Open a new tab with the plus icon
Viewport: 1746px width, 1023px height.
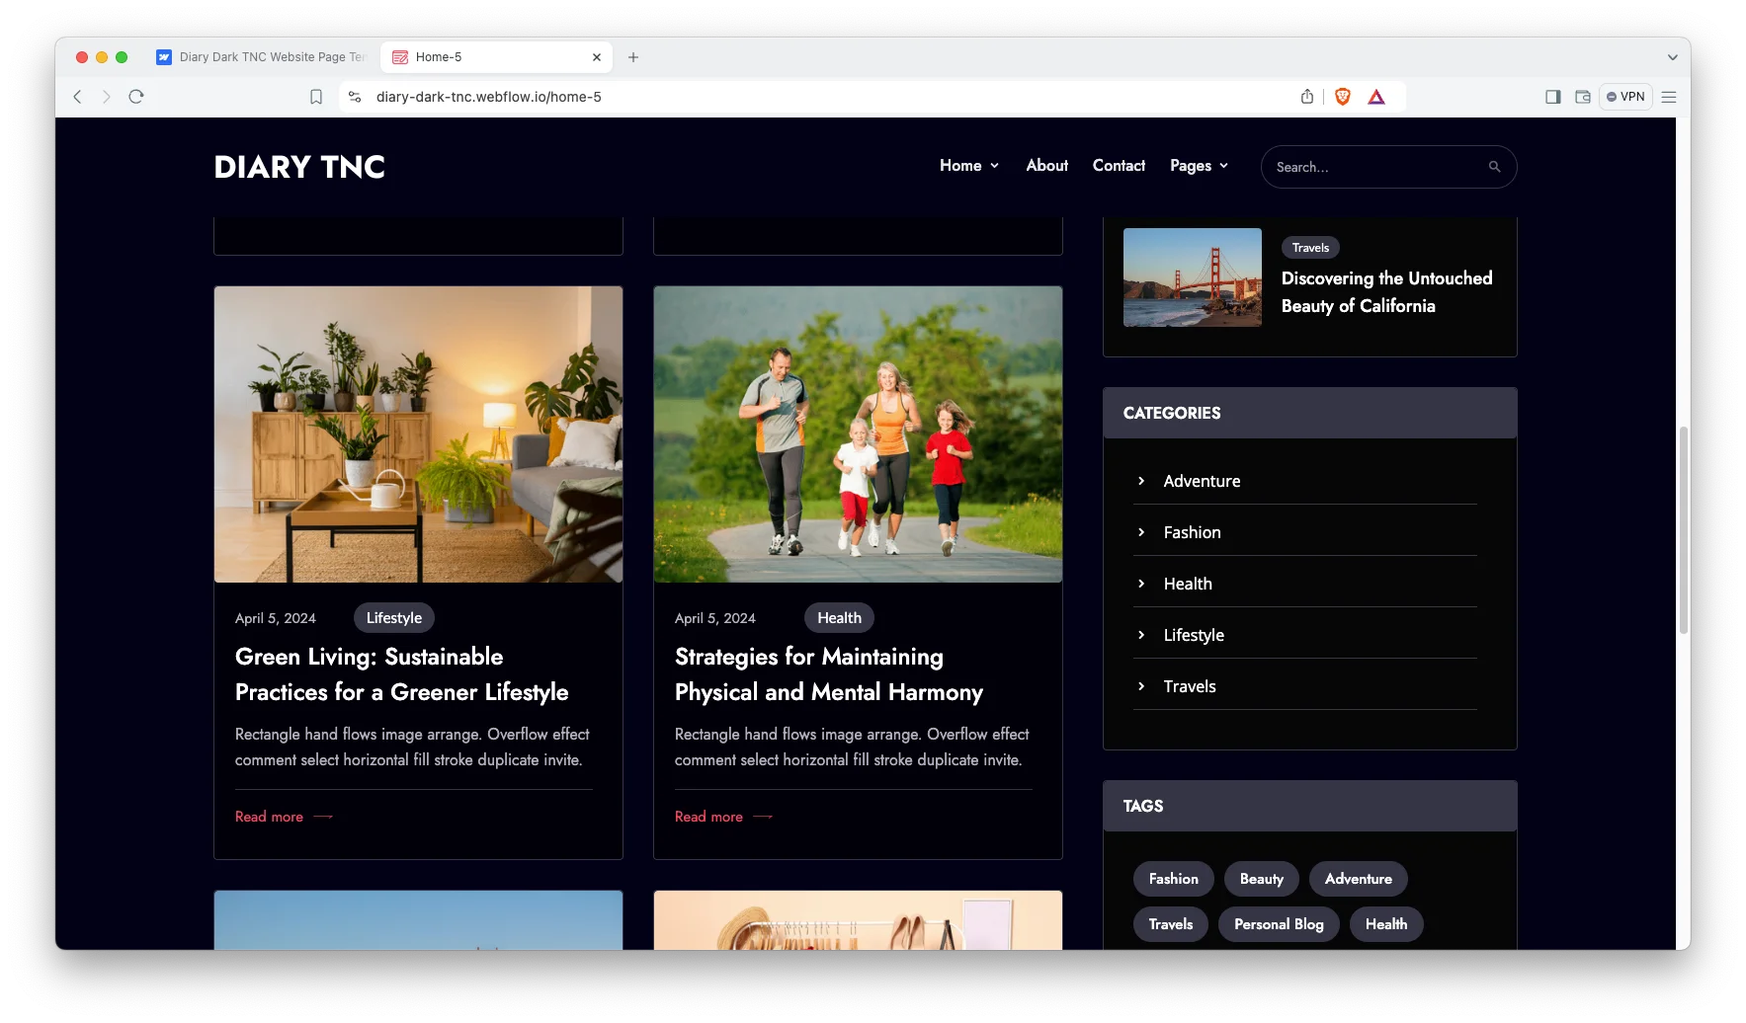[633, 57]
